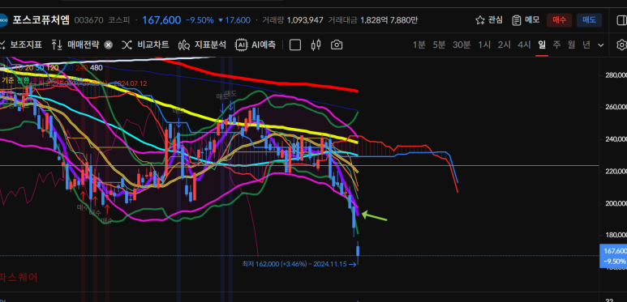Switch to 년 yearly timeframe
The height and width of the screenshot is (302, 627).
point(586,45)
